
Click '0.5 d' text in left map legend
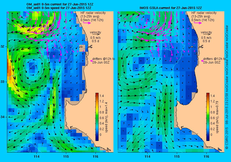pos(95,41)
